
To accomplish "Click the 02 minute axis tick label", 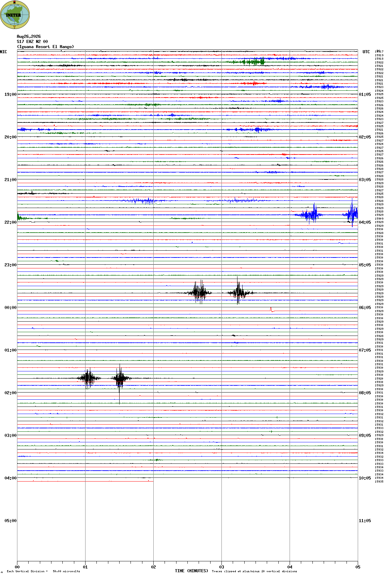I will pyautogui.click(x=153, y=567).
